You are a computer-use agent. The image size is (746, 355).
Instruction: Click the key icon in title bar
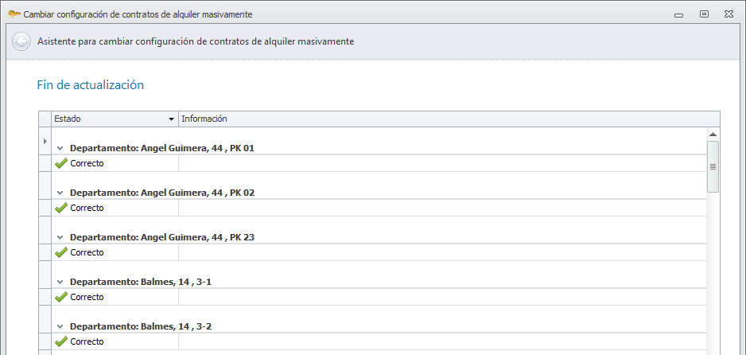tap(14, 14)
